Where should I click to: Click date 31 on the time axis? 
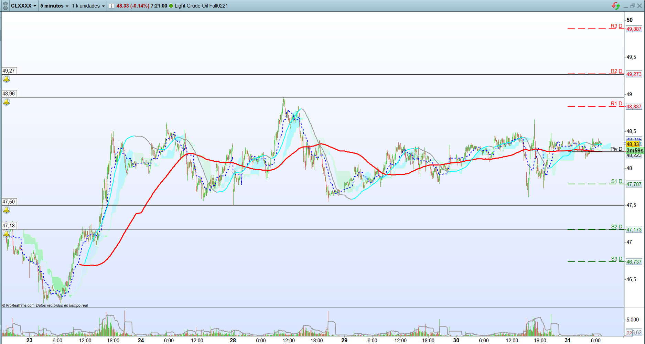[x=567, y=340]
